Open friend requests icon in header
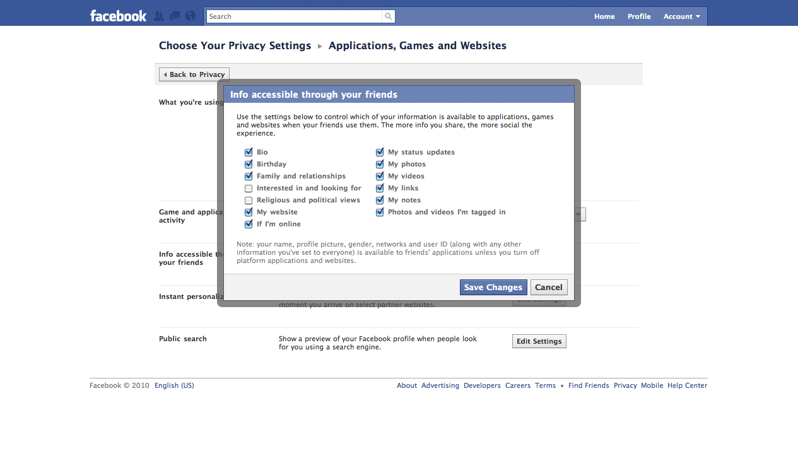This screenshot has height=473, width=798. (x=160, y=16)
